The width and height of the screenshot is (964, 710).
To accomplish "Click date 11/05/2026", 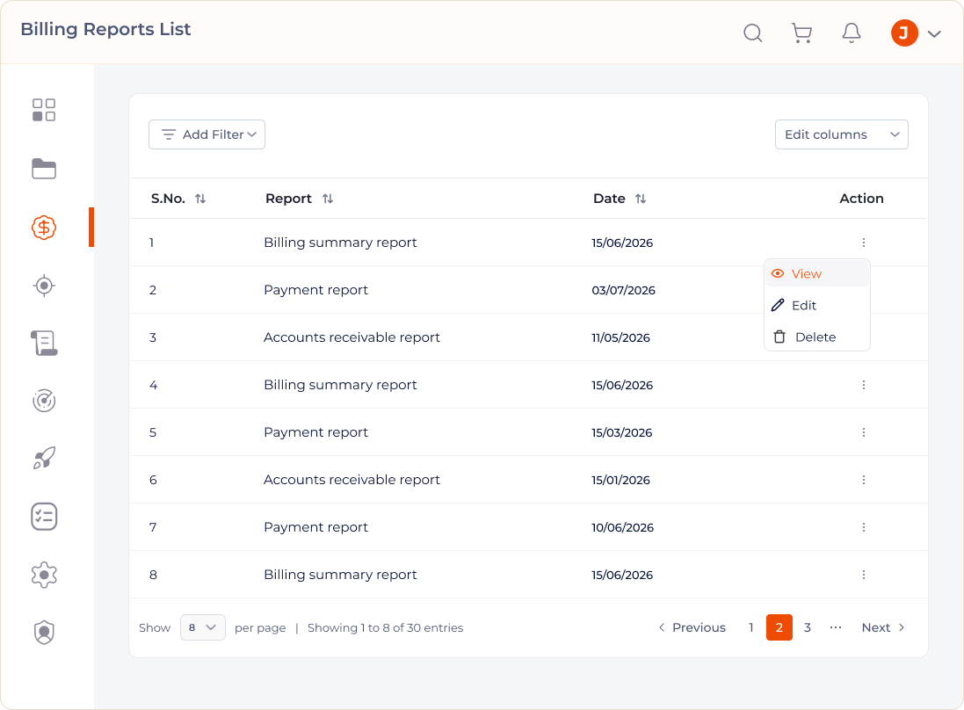I will (620, 337).
